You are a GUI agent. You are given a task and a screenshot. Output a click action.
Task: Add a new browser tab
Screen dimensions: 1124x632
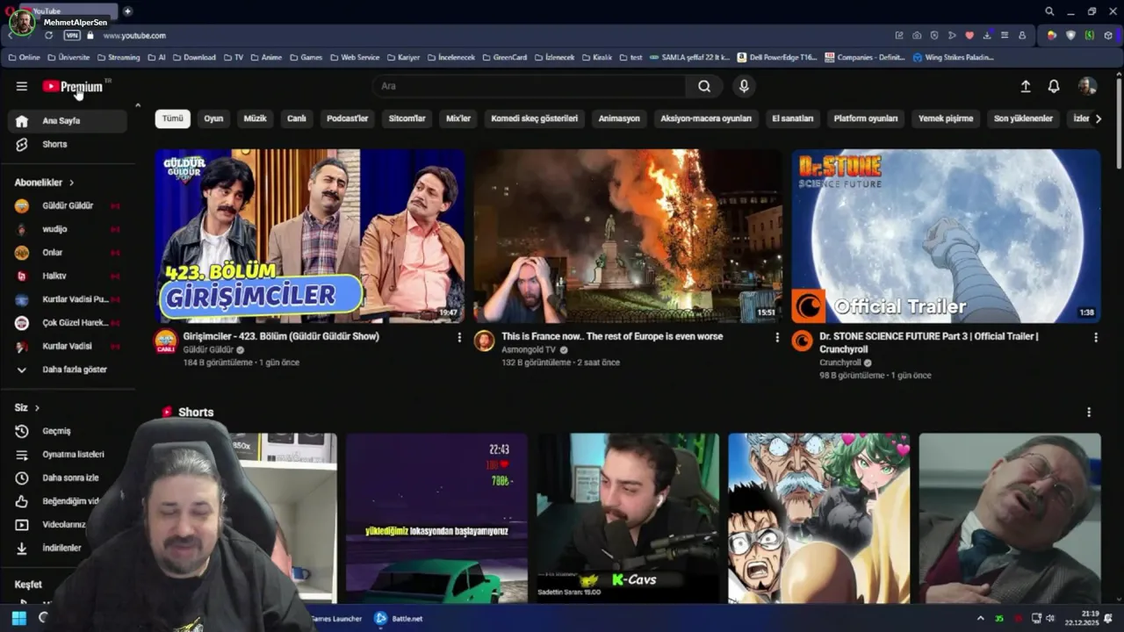click(127, 11)
